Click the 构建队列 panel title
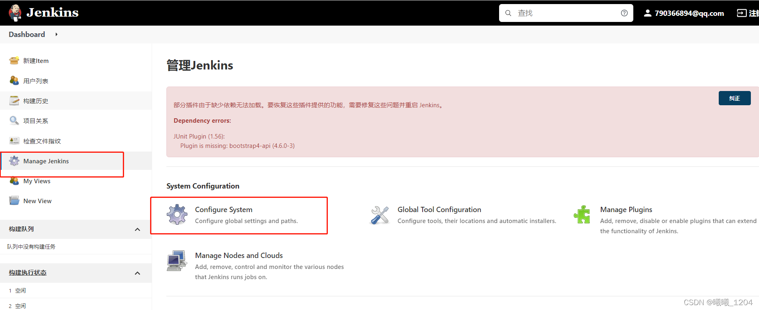This screenshot has width=759, height=310. pos(21,229)
